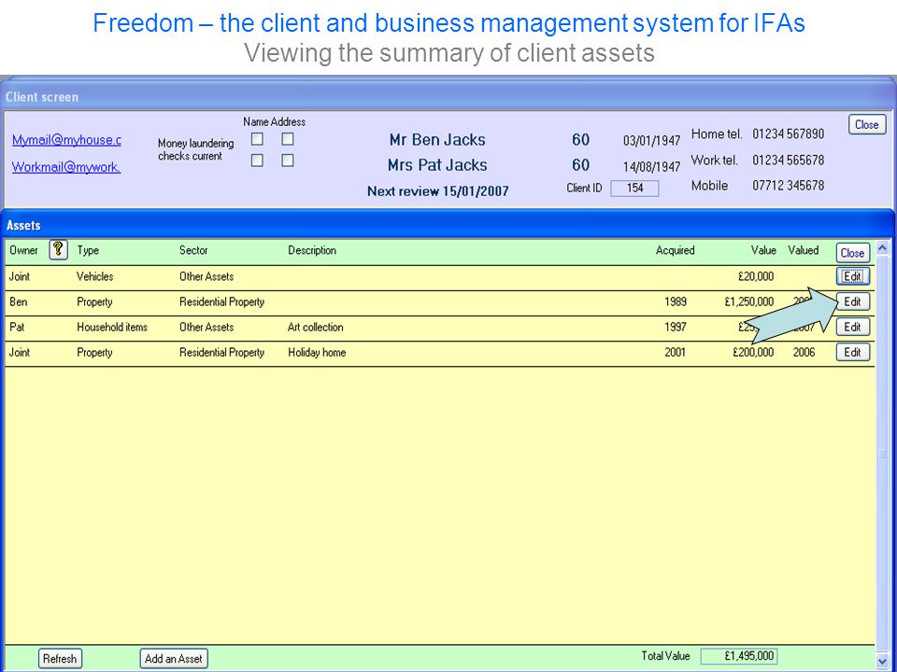Click the Home tel number 01234 567890

pyautogui.click(x=789, y=133)
